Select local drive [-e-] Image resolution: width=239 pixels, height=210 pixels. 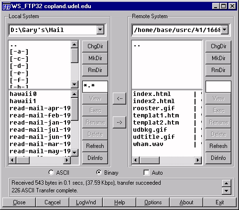click(x=19, y=73)
